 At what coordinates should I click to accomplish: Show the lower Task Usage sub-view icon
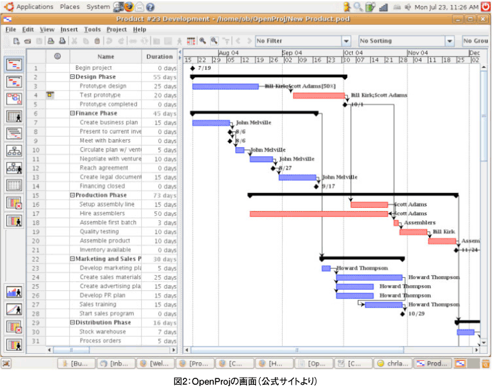(x=14, y=327)
